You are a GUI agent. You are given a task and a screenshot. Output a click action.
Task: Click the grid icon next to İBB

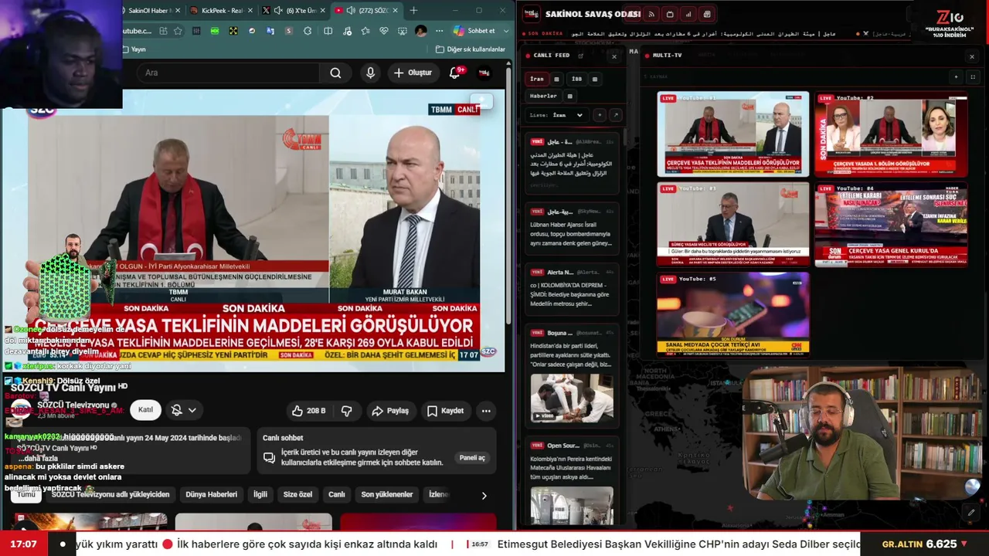pyautogui.click(x=594, y=79)
